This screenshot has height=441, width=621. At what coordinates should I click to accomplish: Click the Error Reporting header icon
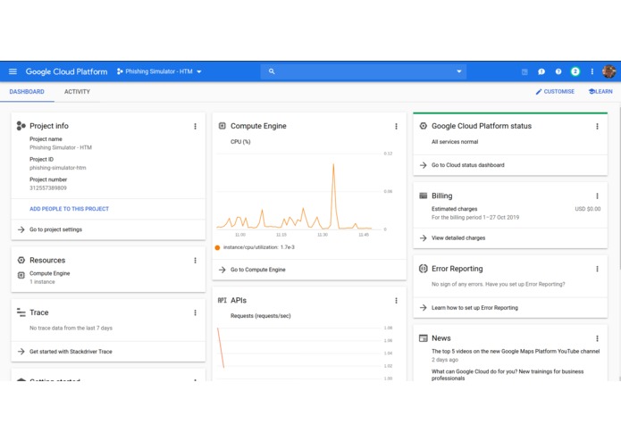click(x=424, y=269)
